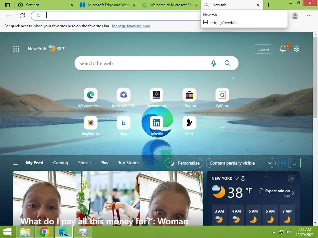The width and height of the screenshot is (318, 238).
Task: Collapse the quick links with the chevron
Action: click(233, 78)
